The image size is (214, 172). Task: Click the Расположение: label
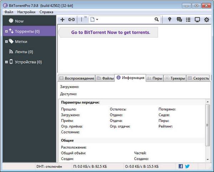tap(74, 147)
